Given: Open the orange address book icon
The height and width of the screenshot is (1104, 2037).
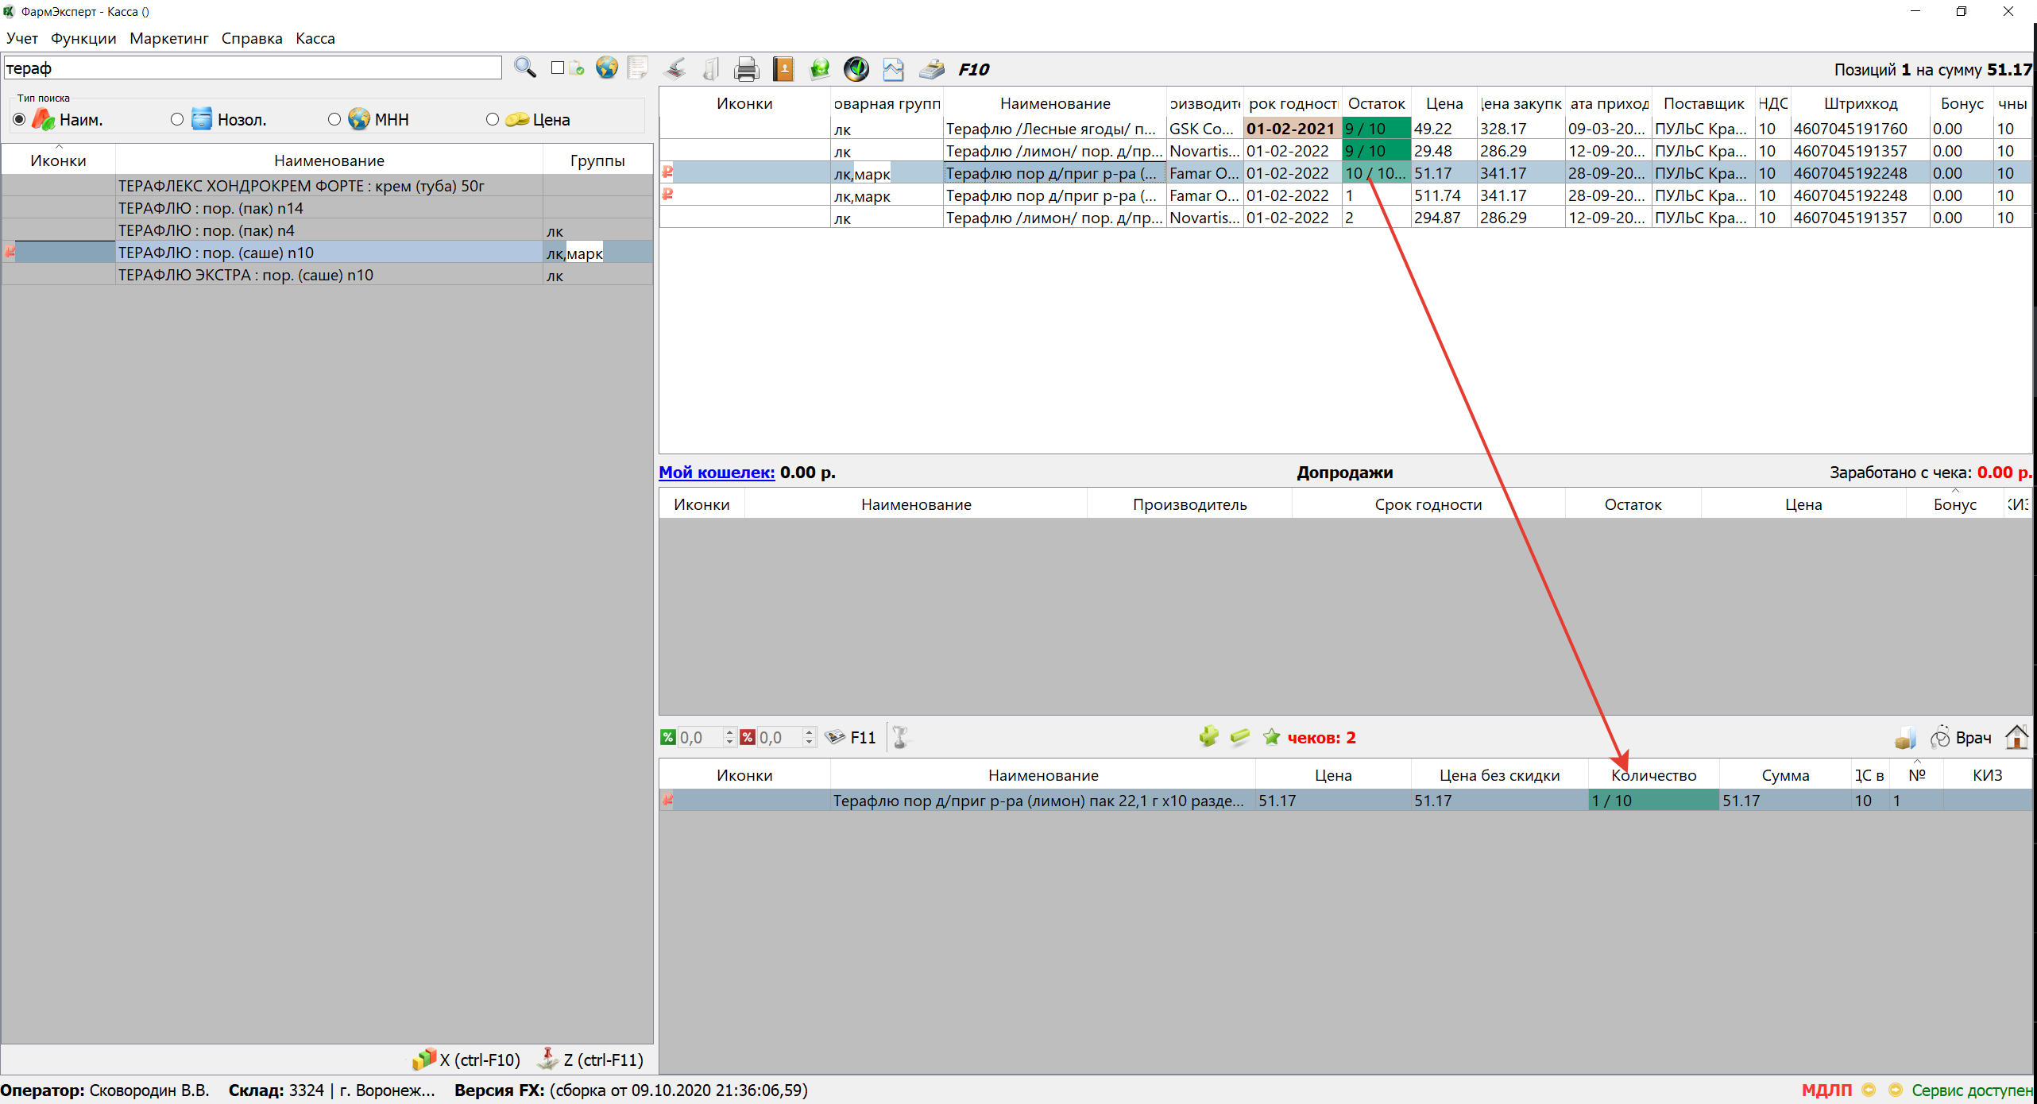Looking at the screenshot, I should [783, 70].
